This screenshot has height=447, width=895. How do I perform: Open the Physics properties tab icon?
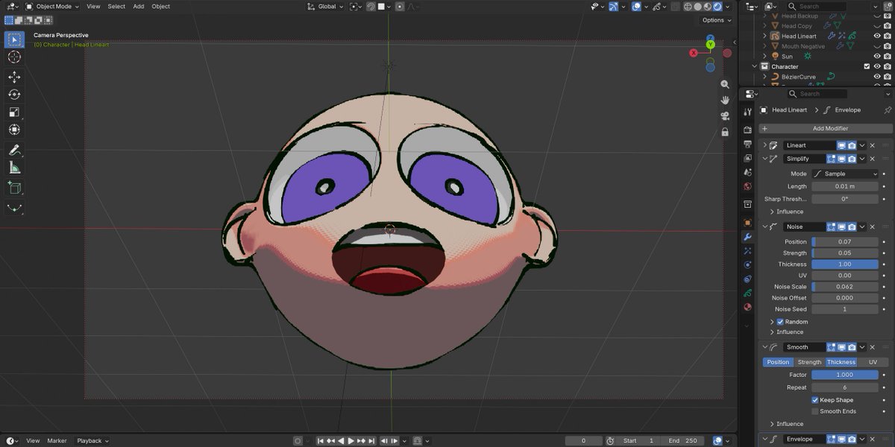click(x=747, y=265)
